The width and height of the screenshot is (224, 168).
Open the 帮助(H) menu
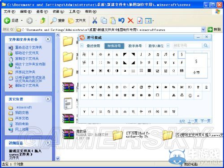pos(91,12)
